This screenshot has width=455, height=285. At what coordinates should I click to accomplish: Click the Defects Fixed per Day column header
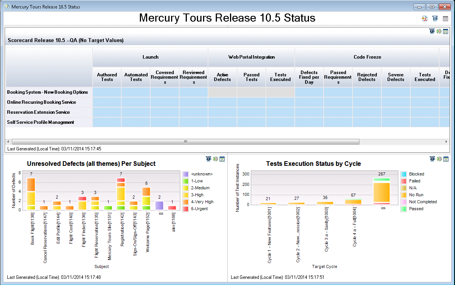[x=309, y=77]
